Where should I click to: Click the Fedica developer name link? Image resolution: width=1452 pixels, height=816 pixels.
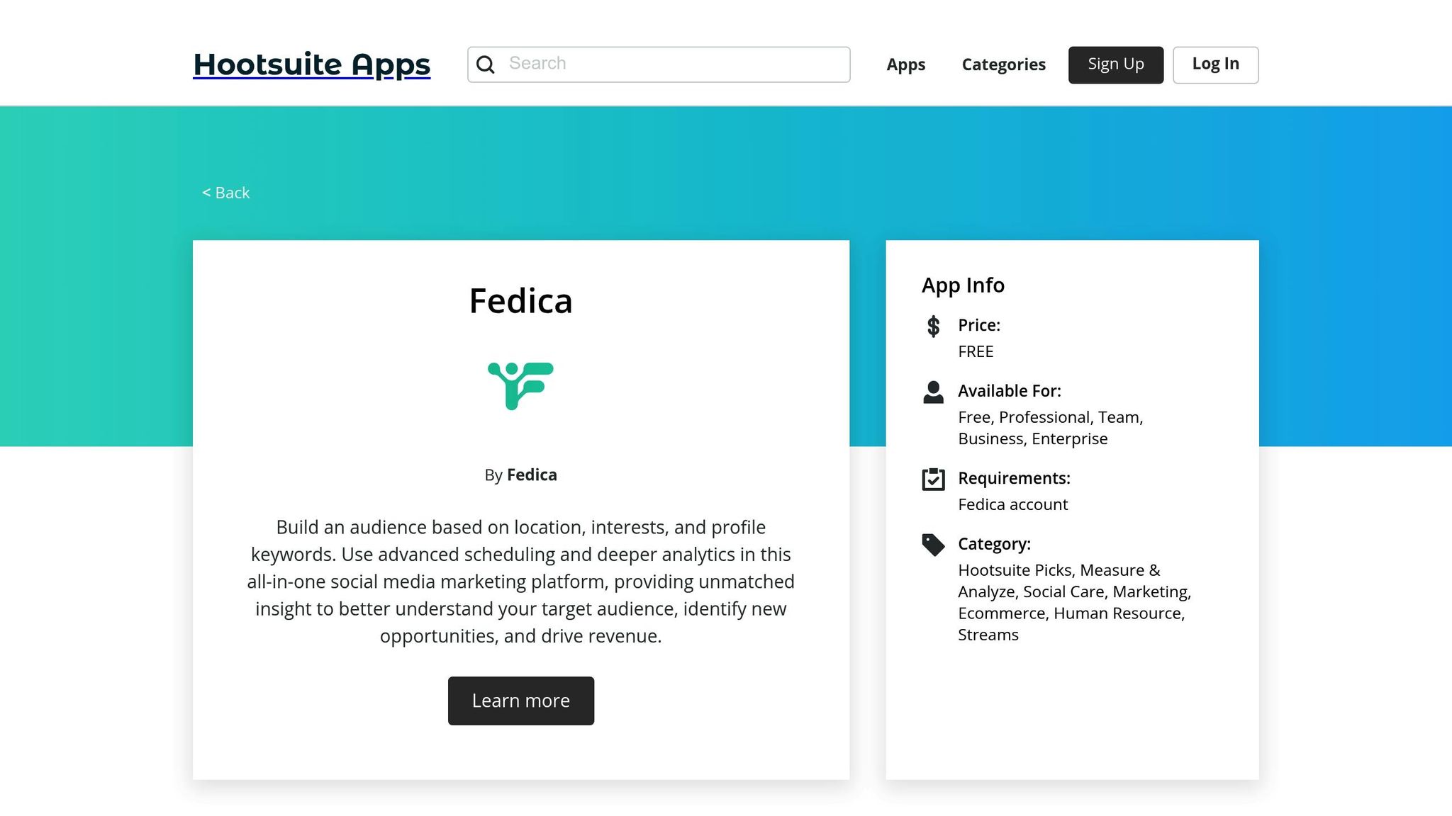point(532,475)
